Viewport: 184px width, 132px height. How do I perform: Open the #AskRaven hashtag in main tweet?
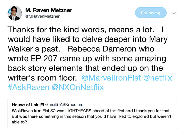[x=29, y=87]
